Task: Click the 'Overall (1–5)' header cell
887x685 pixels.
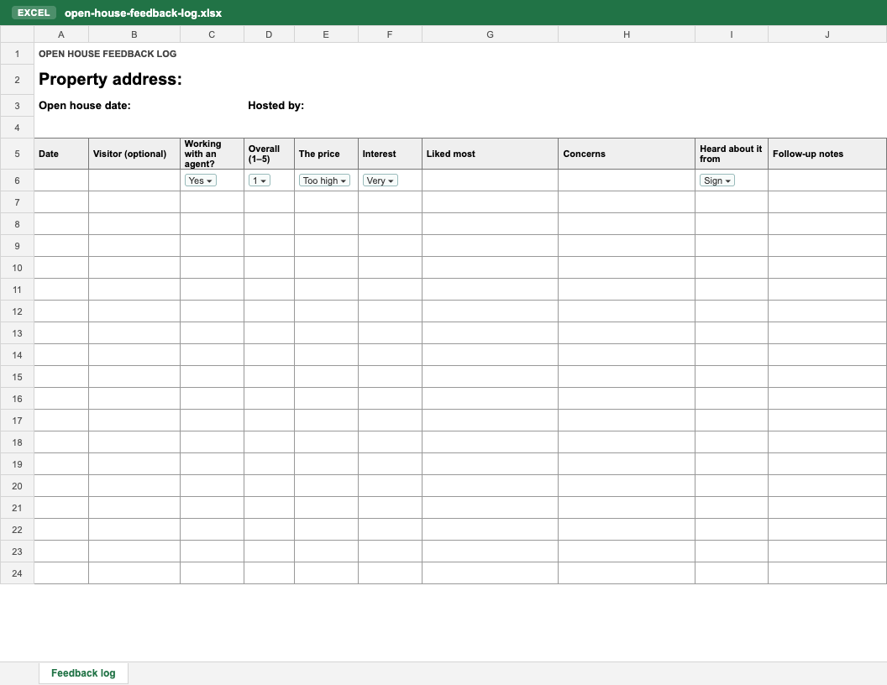Action: click(x=269, y=154)
